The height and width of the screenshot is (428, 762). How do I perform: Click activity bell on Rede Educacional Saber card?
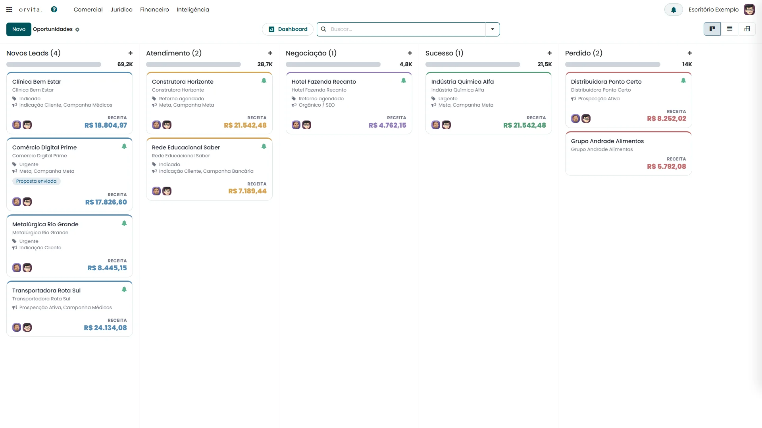click(264, 147)
